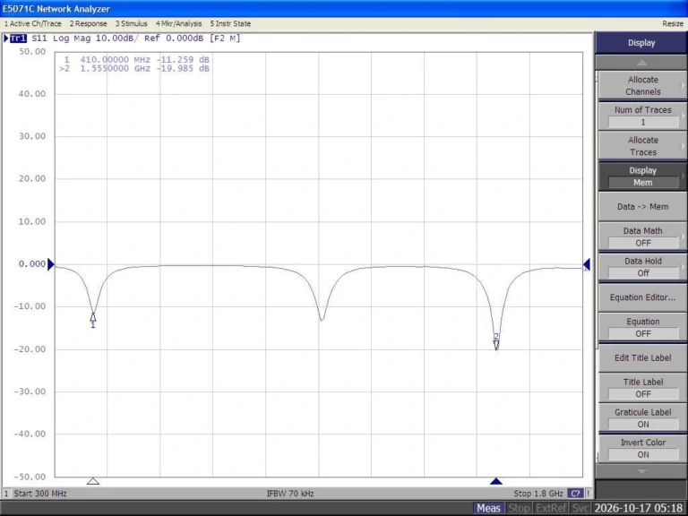
Task: Click the -50.00 bottom scale label
Action: click(30, 477)
